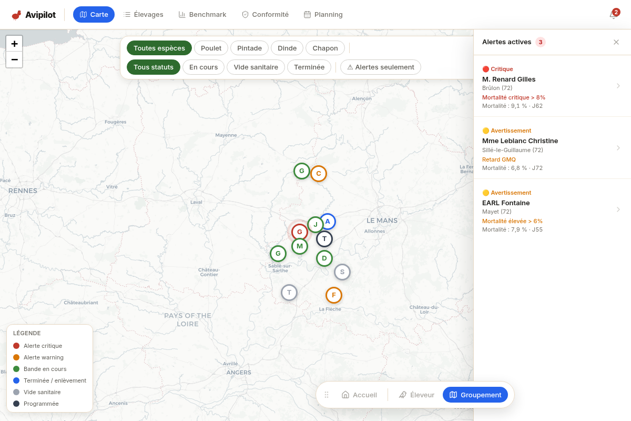Switch to Accueil view
631x421 pixels.
(359, 395)
